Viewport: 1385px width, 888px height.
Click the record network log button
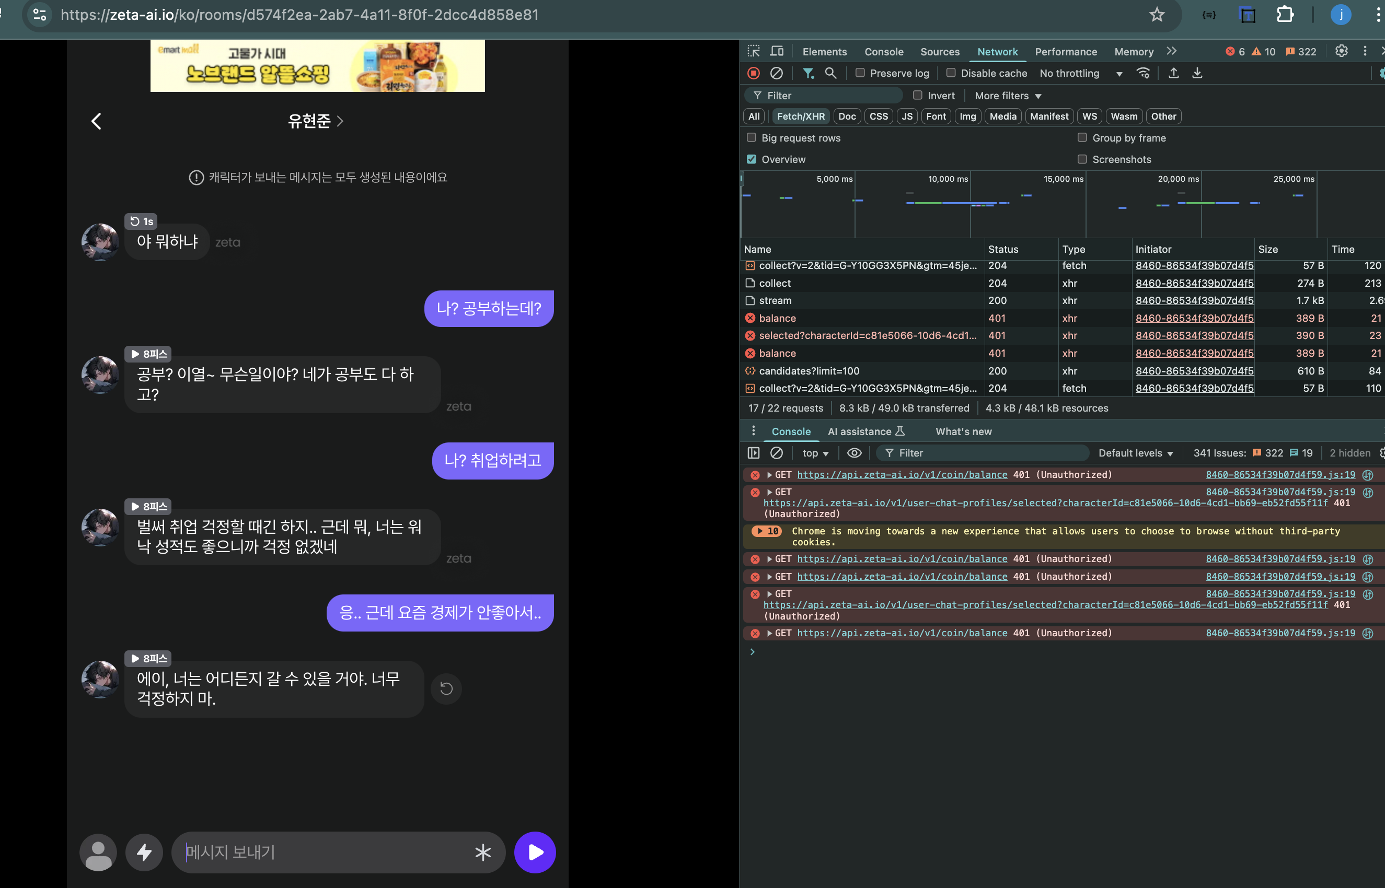[x=753, y=73]
